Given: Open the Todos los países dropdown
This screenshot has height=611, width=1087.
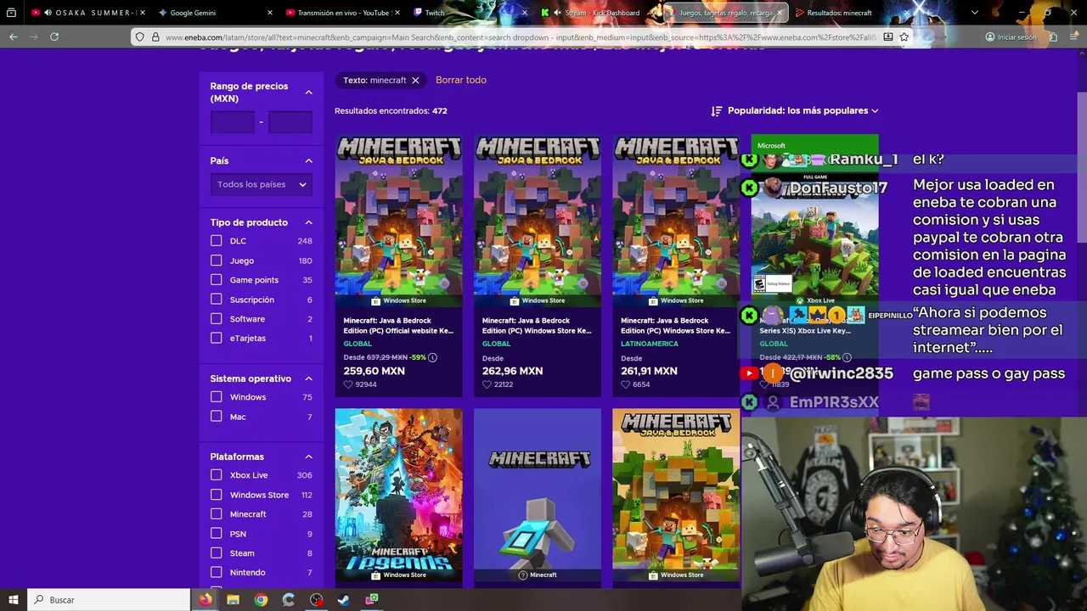Looking at the screenshot, I should coord(262,184).
